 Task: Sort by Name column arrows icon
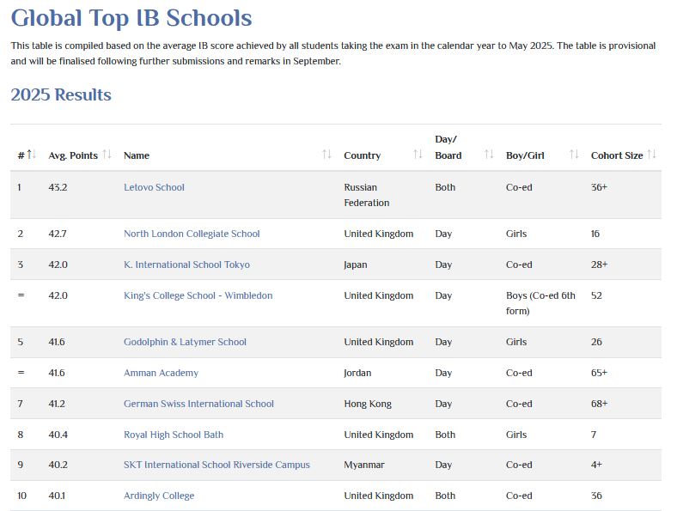tap(326, 155)
